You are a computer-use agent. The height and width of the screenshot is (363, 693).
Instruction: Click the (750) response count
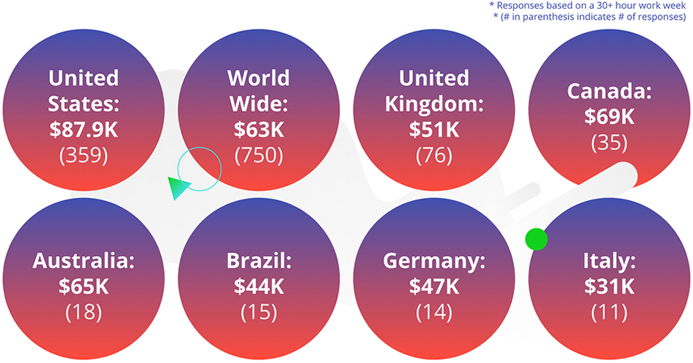click(259, 155)
